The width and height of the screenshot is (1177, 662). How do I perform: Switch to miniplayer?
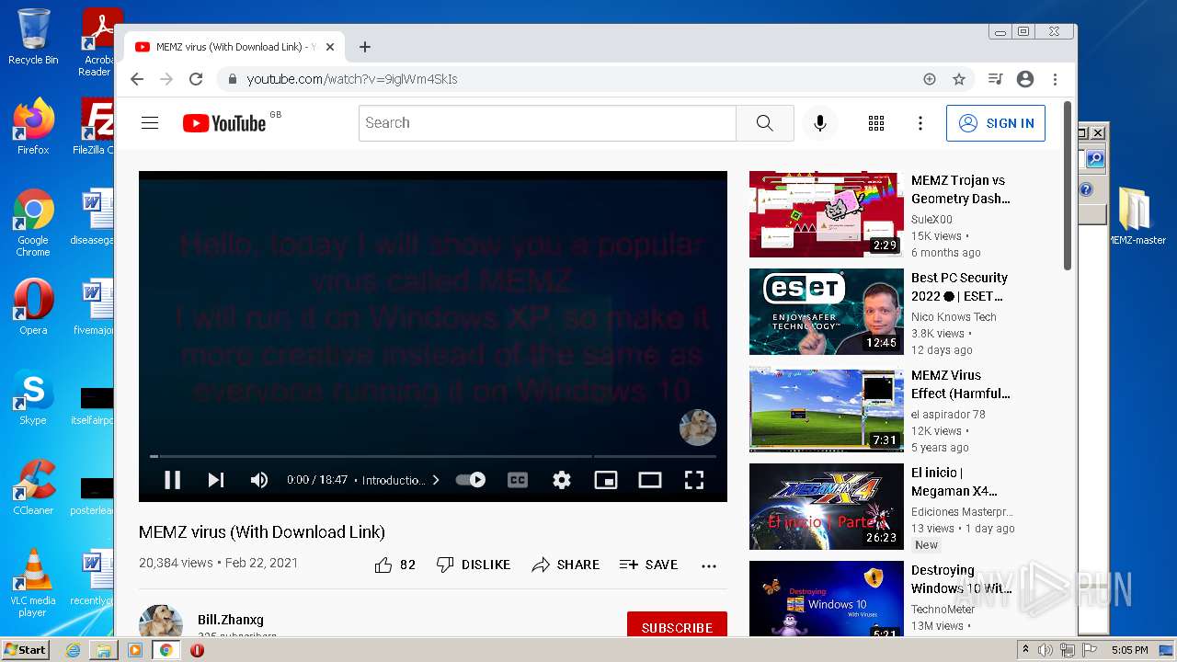point(606,480)
